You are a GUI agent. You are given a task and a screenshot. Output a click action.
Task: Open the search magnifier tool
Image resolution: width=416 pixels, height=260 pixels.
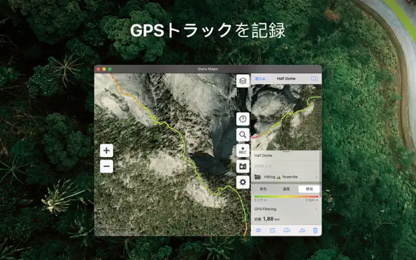pos(243,135)
